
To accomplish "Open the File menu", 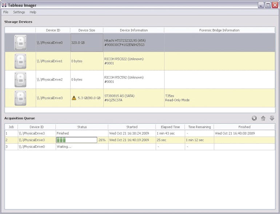I will (x=6, y=12).
